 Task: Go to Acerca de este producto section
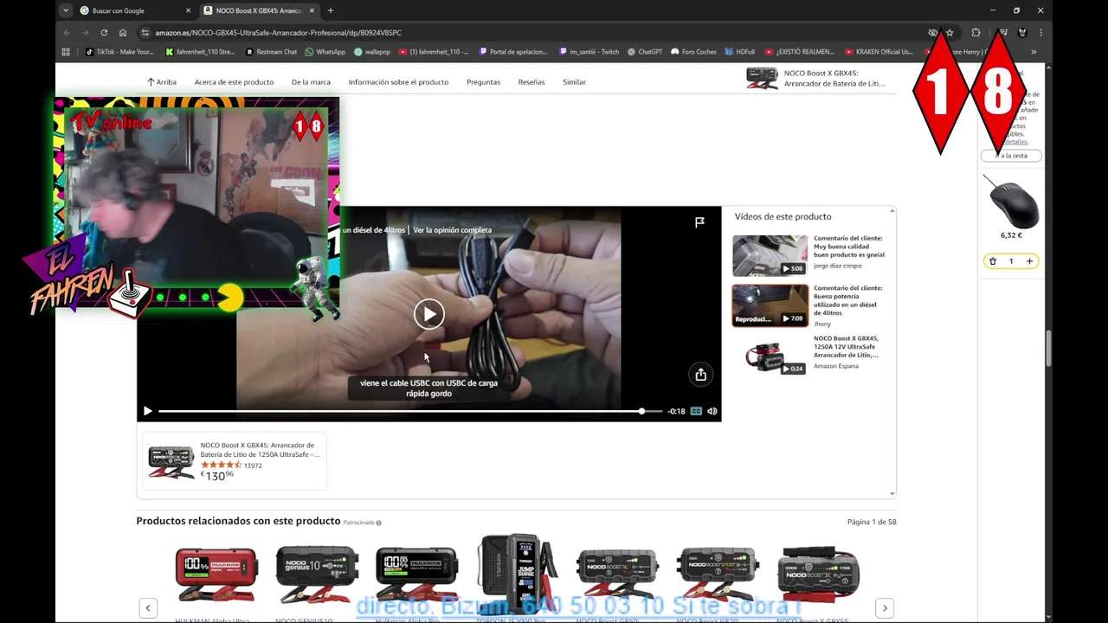pyautogui.click(x=234, y=82)
